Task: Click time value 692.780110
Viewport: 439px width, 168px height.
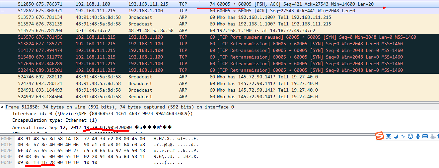Action: click(49, 77)
